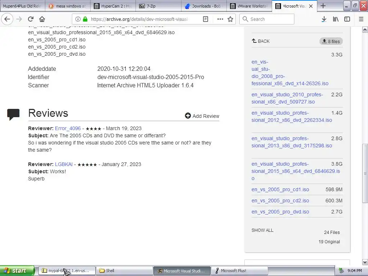368x276 pixels.
Task: Click en_vs_2005_pro_cd1.iso in description list
Action: [57, 40]
